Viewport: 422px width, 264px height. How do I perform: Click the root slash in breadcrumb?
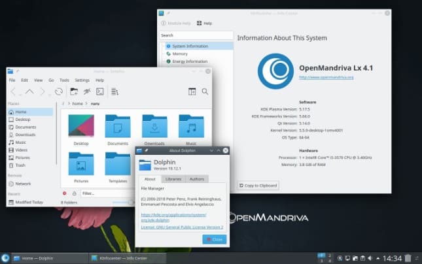(x=63, y=103)
